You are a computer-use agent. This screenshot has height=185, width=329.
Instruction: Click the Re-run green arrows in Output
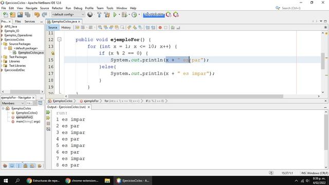pyautogui.click(x=48, y=113)
